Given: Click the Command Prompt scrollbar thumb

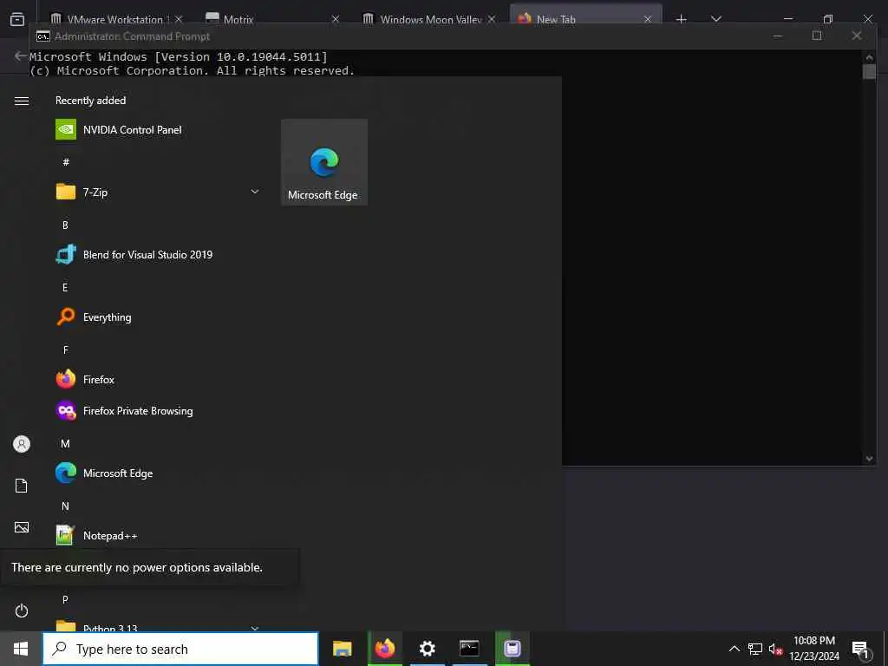Looking at the screenshot, I should click(869, 71).
